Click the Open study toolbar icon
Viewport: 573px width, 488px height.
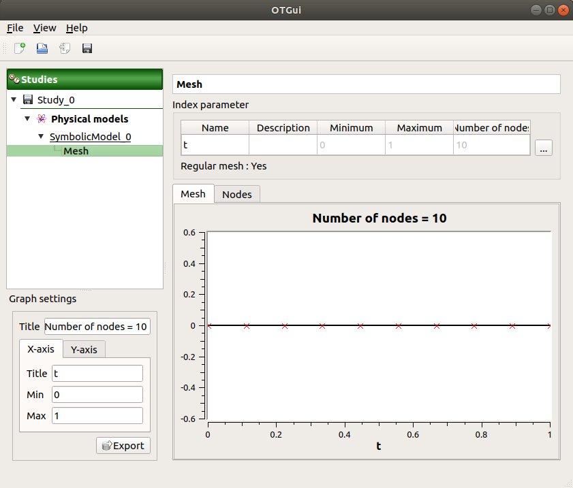click(x=42, y=48)
